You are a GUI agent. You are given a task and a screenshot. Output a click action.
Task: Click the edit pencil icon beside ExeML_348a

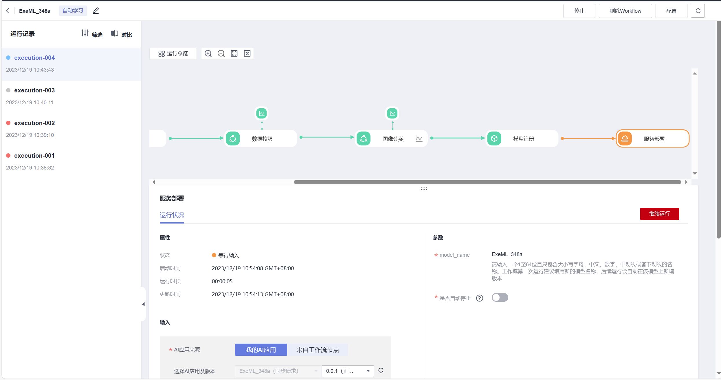[x=96, y=11]
